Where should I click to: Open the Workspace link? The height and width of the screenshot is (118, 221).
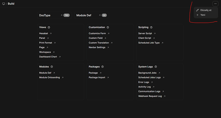coord(45,52)
